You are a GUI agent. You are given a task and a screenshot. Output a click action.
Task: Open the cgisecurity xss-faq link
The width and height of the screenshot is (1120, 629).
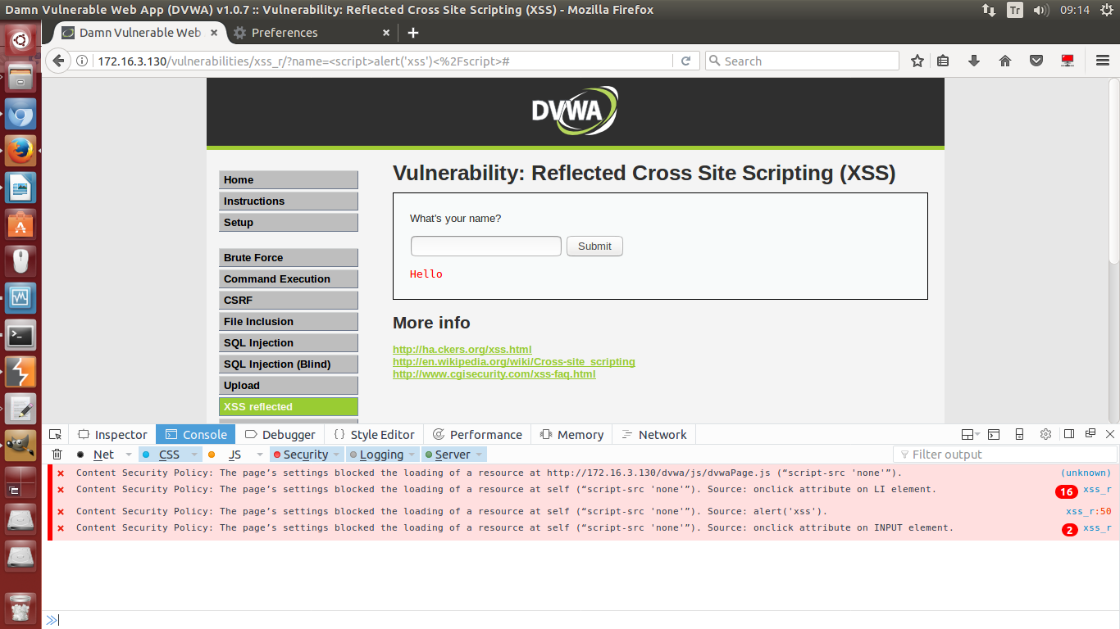494,374
